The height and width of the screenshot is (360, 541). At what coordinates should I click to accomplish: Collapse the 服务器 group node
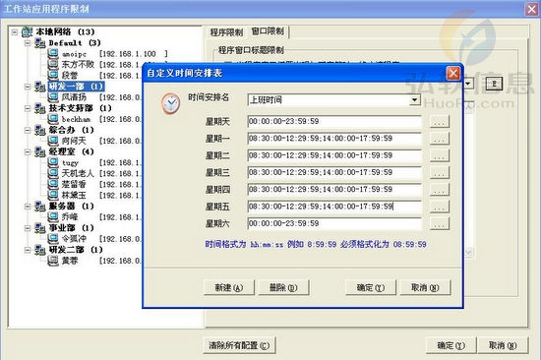point(28,206)
